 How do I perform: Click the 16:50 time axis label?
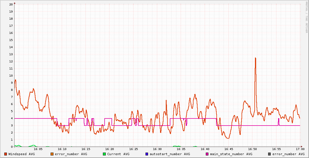point(252,149)
